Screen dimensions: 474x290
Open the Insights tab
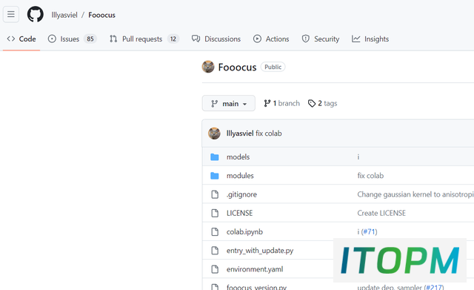coord(370,39)
